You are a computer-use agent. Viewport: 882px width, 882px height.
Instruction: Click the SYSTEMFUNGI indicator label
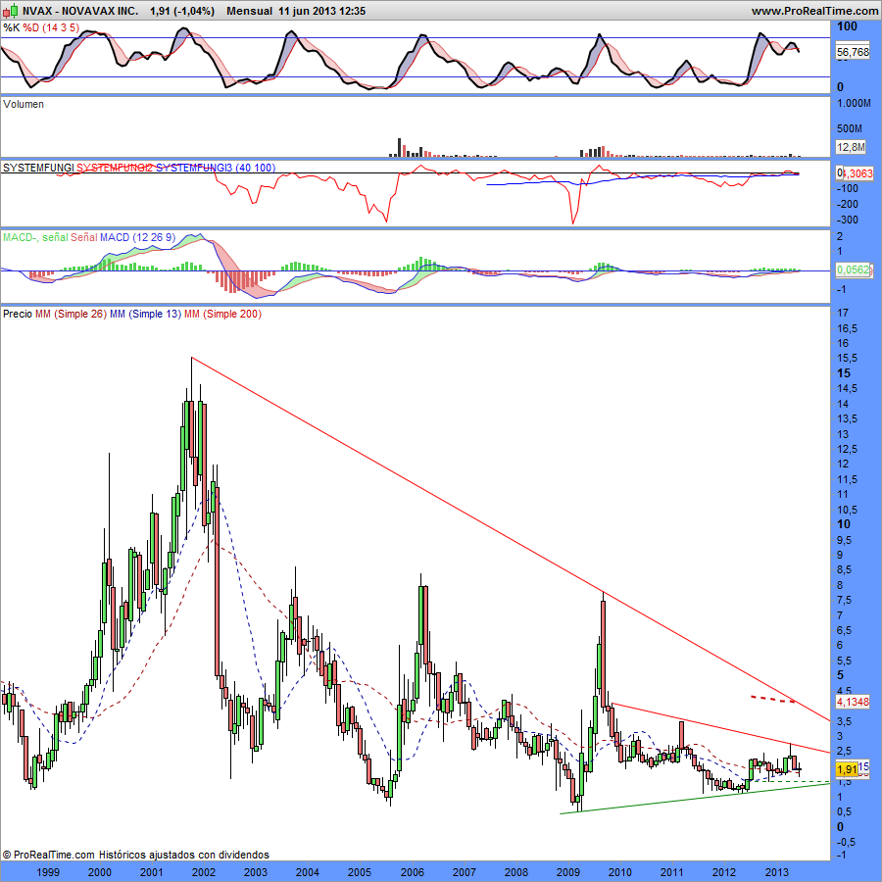click(38, 168)
